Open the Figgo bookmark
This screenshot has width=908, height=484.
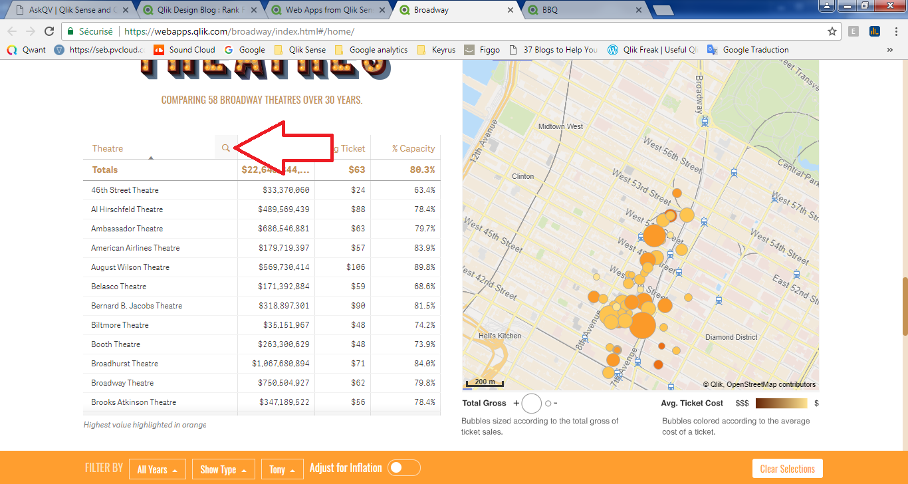click(x=482, y=50)
